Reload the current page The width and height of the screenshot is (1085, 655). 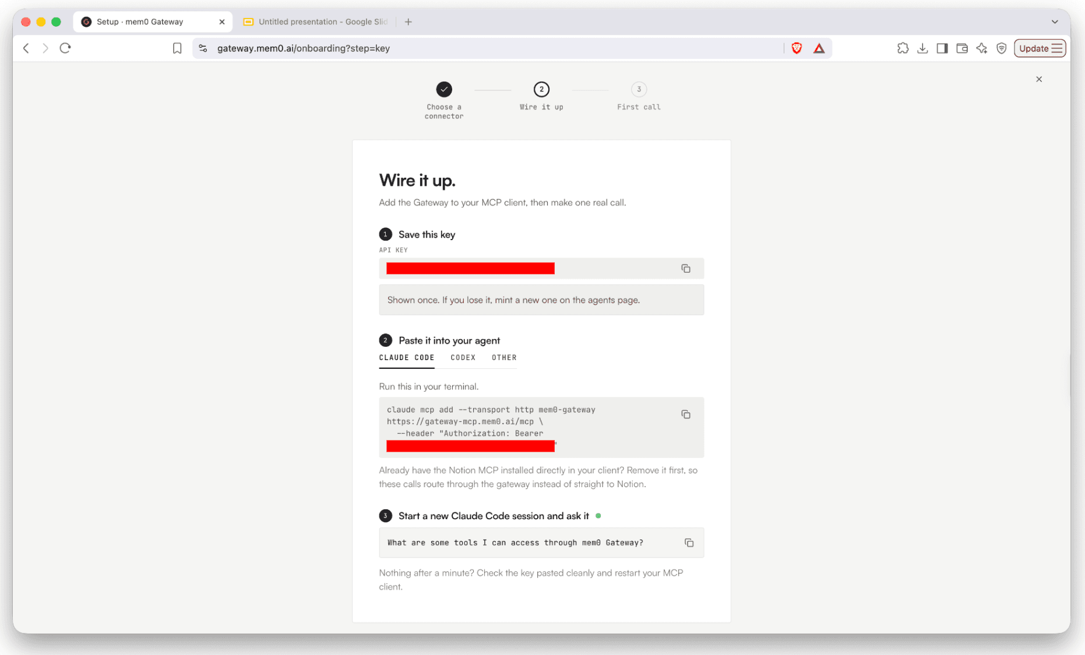(x=65, y=48)
